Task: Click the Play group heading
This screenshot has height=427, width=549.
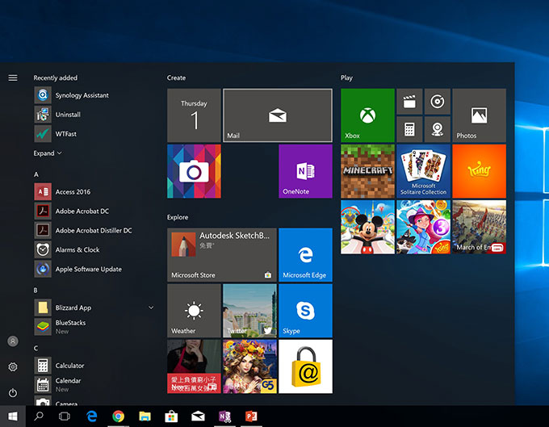Action: (x=346, y=77)
